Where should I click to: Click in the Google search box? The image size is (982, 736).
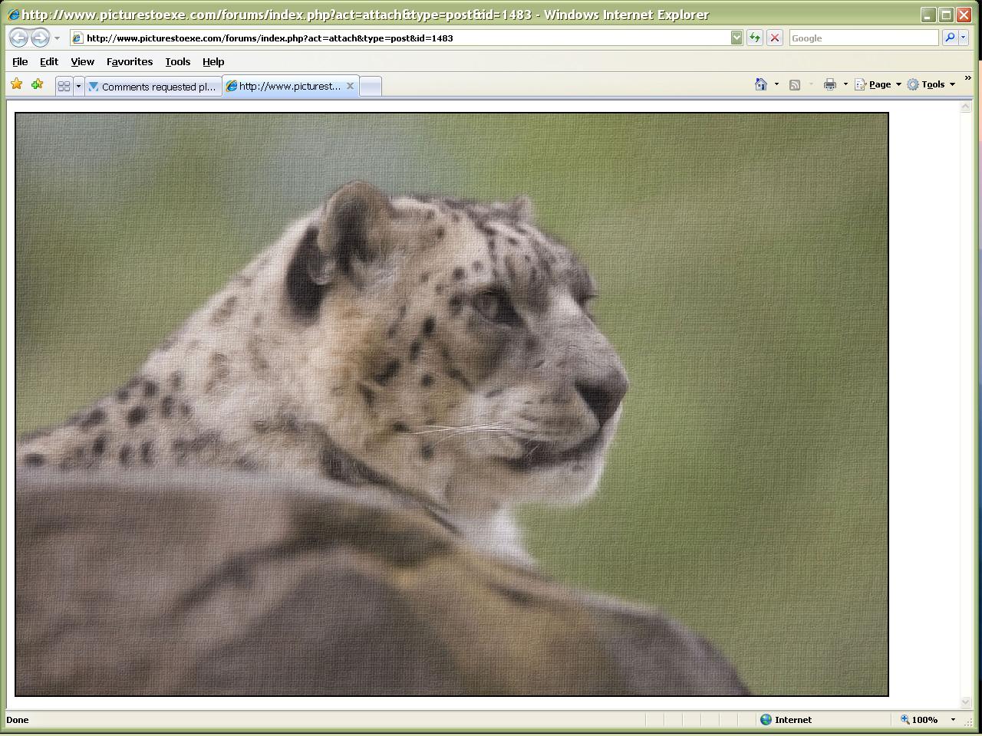click(x=863, y=38)
